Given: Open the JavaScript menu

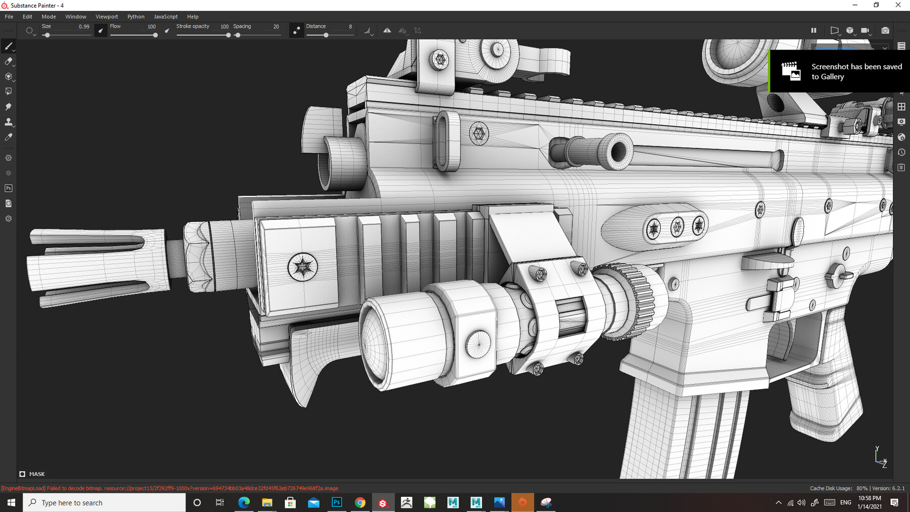Looking at the screenshot, I should [165, 16].
